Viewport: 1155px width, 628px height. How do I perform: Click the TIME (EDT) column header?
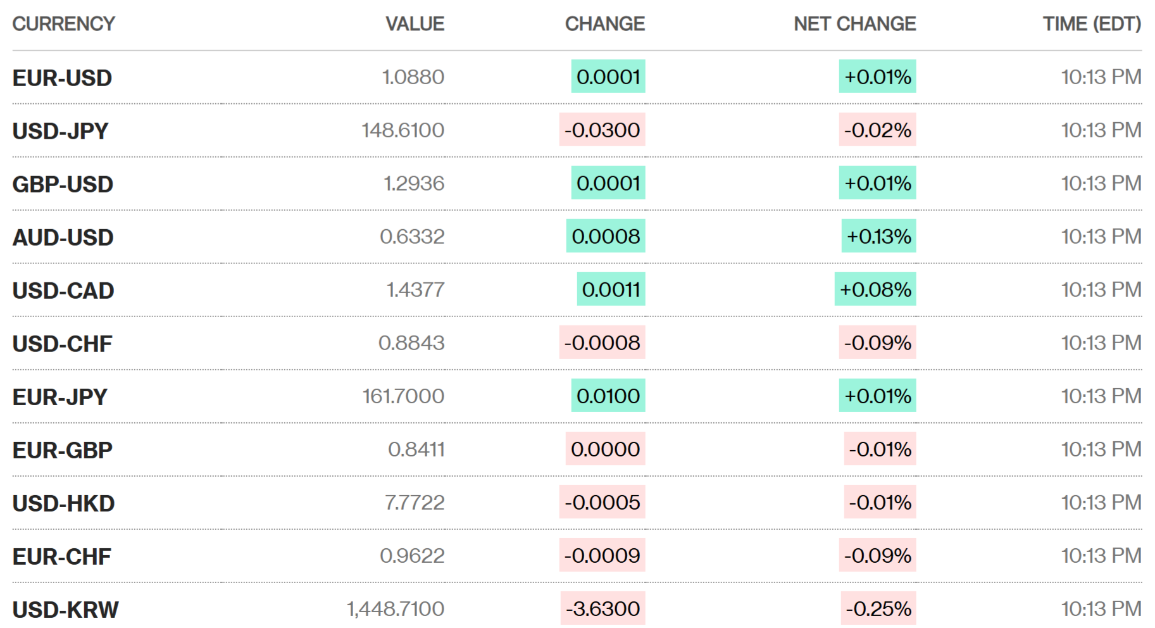(x=1092, y=24)
